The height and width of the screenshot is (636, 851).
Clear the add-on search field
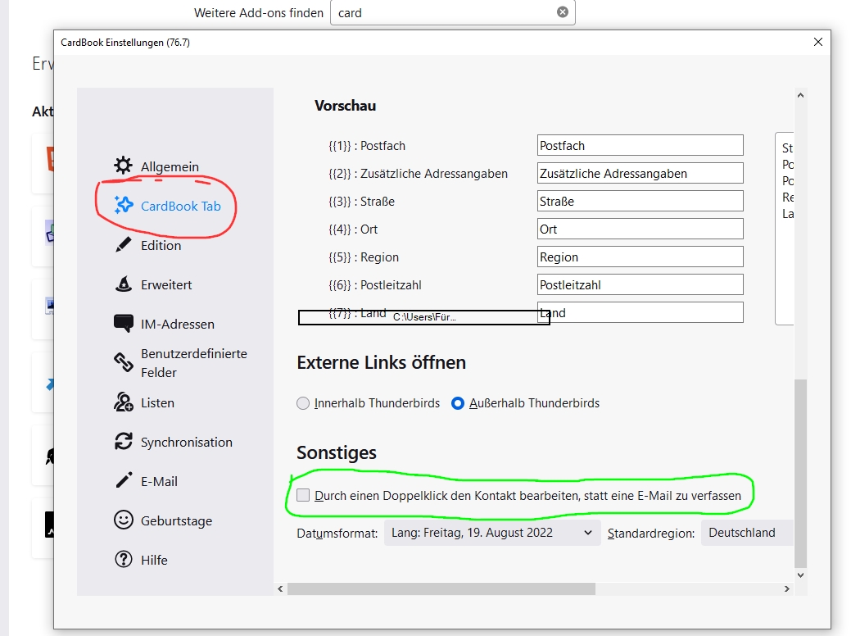tap(563, 12)
